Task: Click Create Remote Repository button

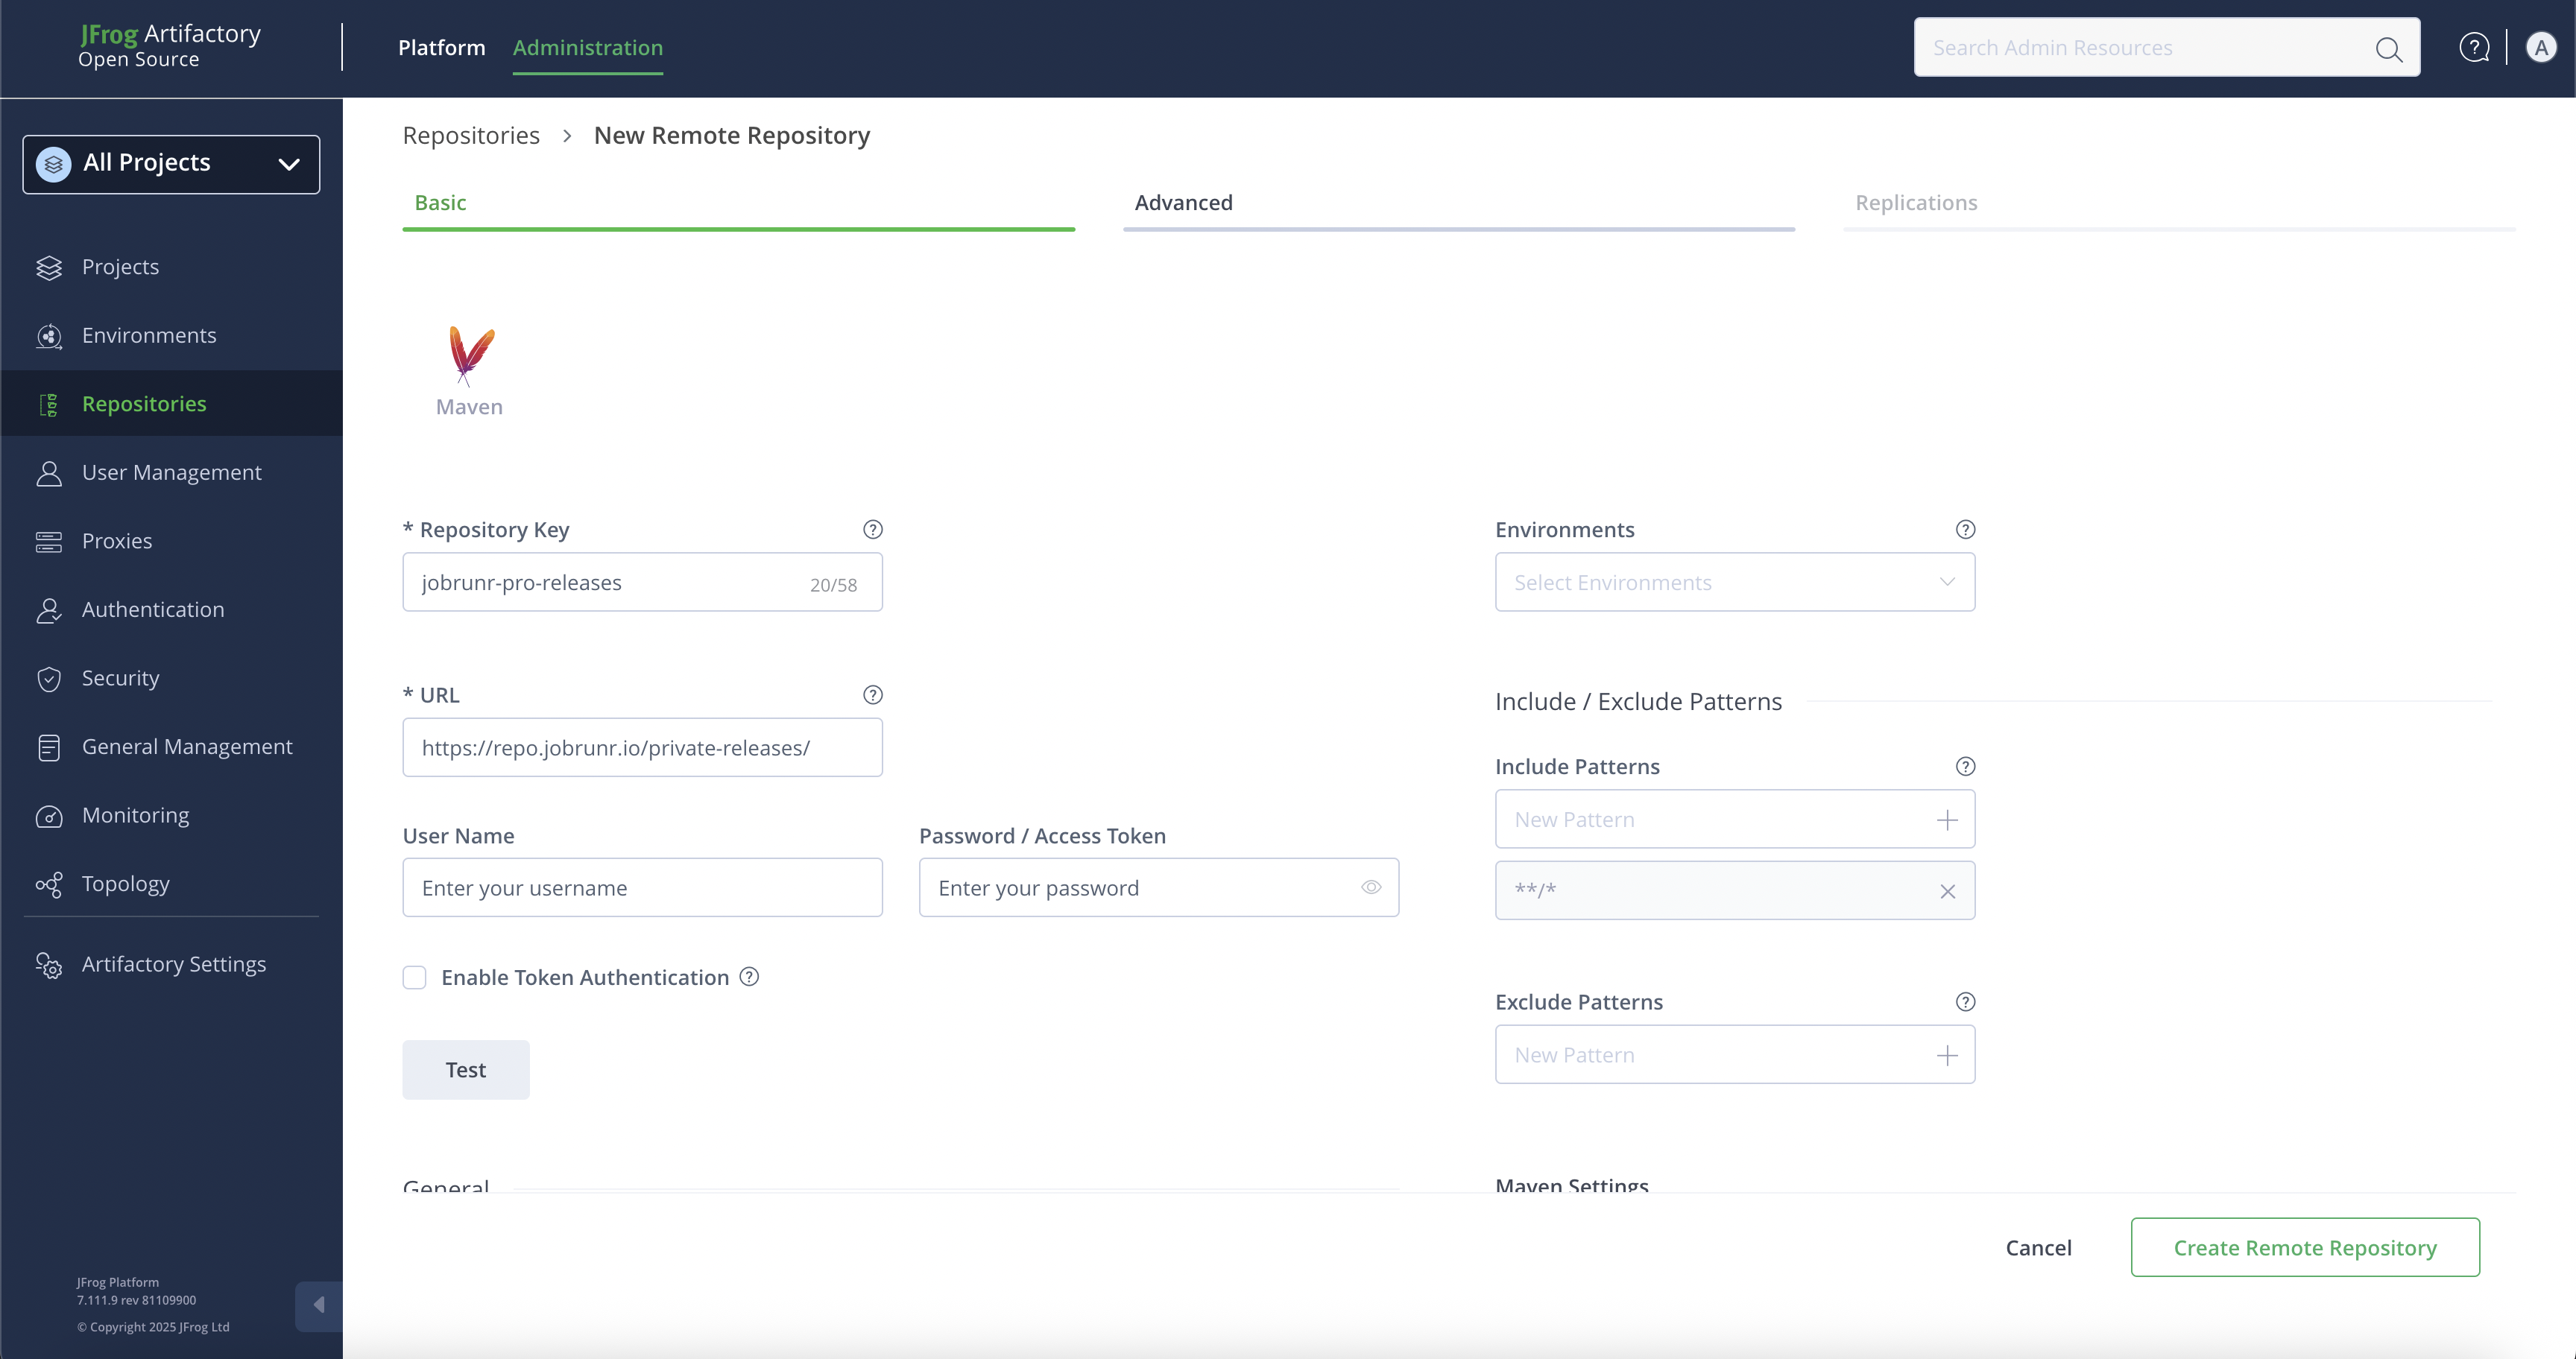Action: (2304, 1247)
